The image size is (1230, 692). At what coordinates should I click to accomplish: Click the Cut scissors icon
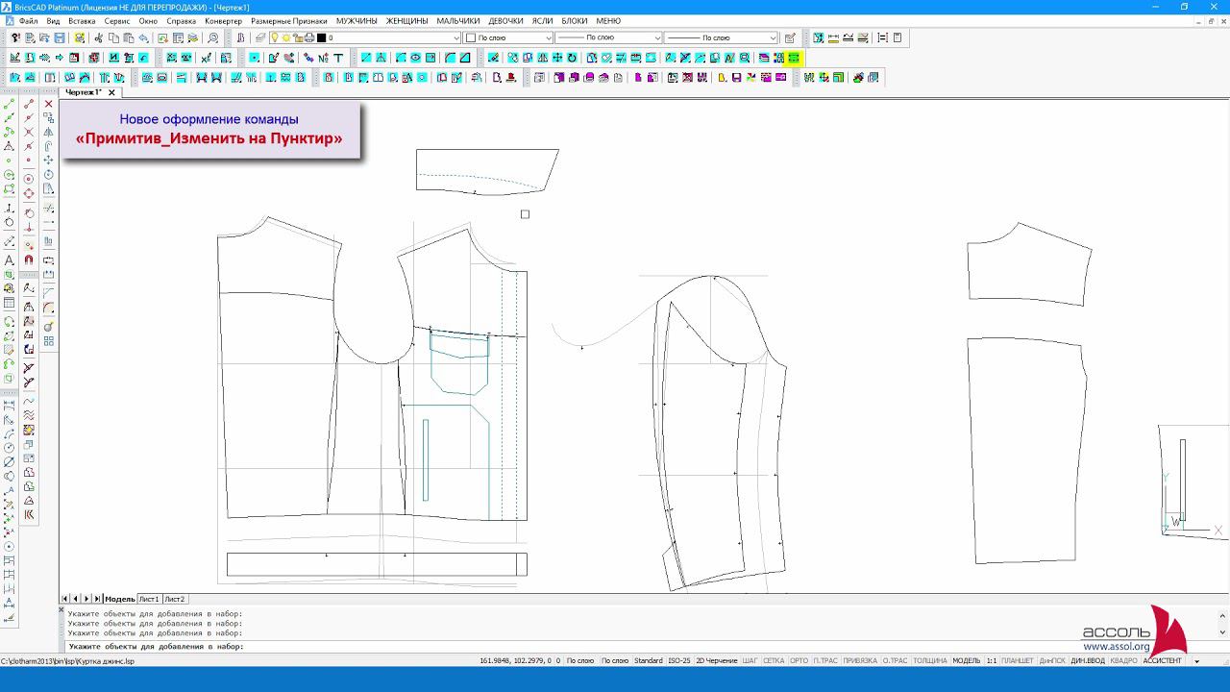tap(98, 38)
